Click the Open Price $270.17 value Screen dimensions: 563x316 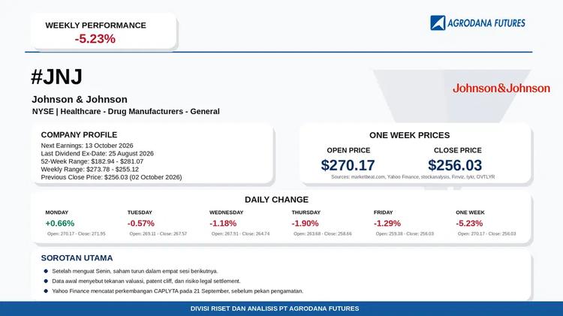click(x=348, y=165)
